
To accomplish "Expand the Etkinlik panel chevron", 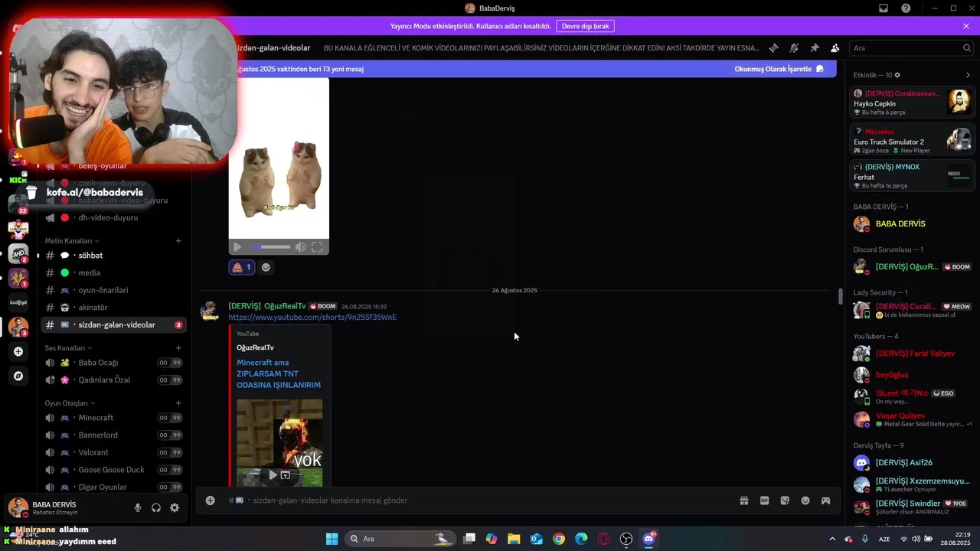I will pos(968,75).
